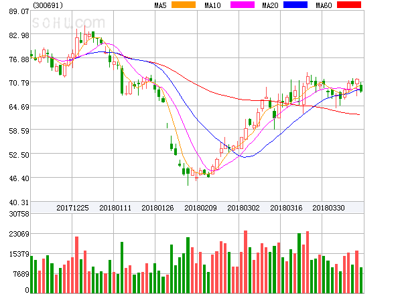Click the 40.31 price axis label
Screen dimensions: 402x294
[x=19, y=202]
